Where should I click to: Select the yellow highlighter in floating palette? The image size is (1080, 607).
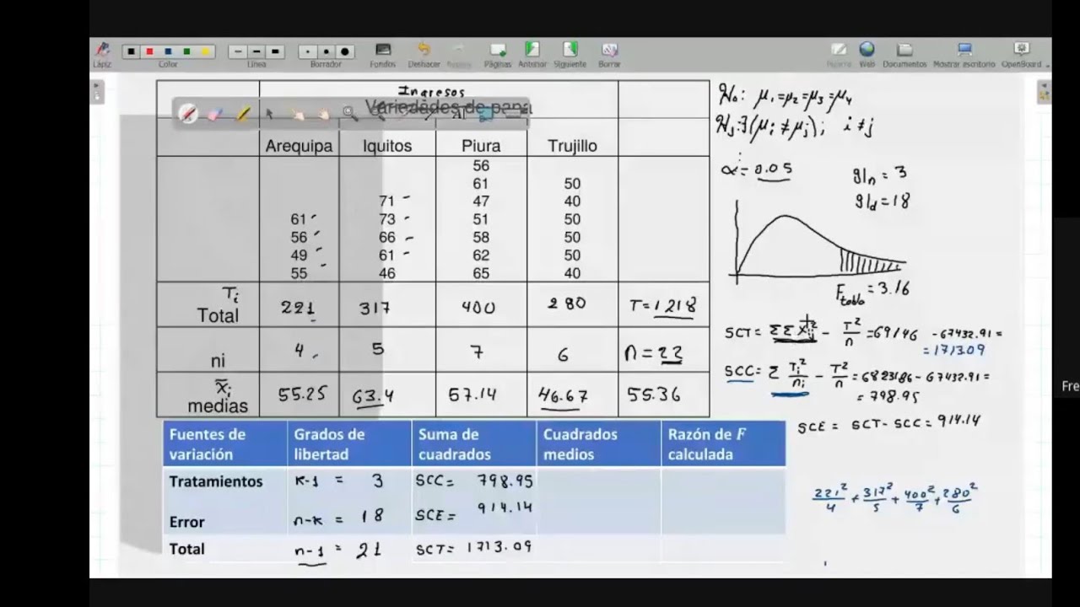[243, 114]
